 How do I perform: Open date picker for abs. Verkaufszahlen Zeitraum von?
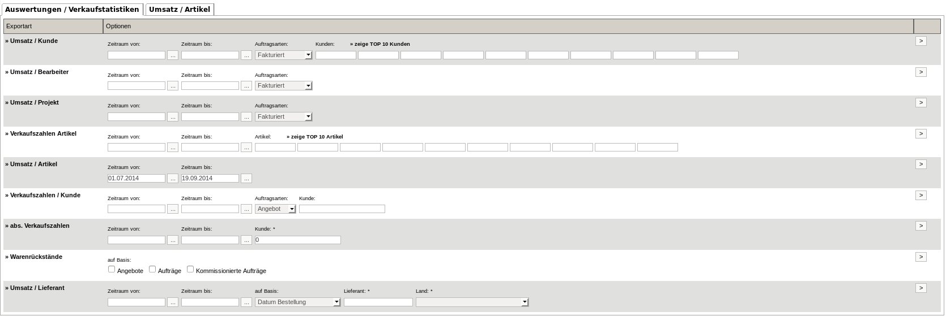tap(173, 240)
